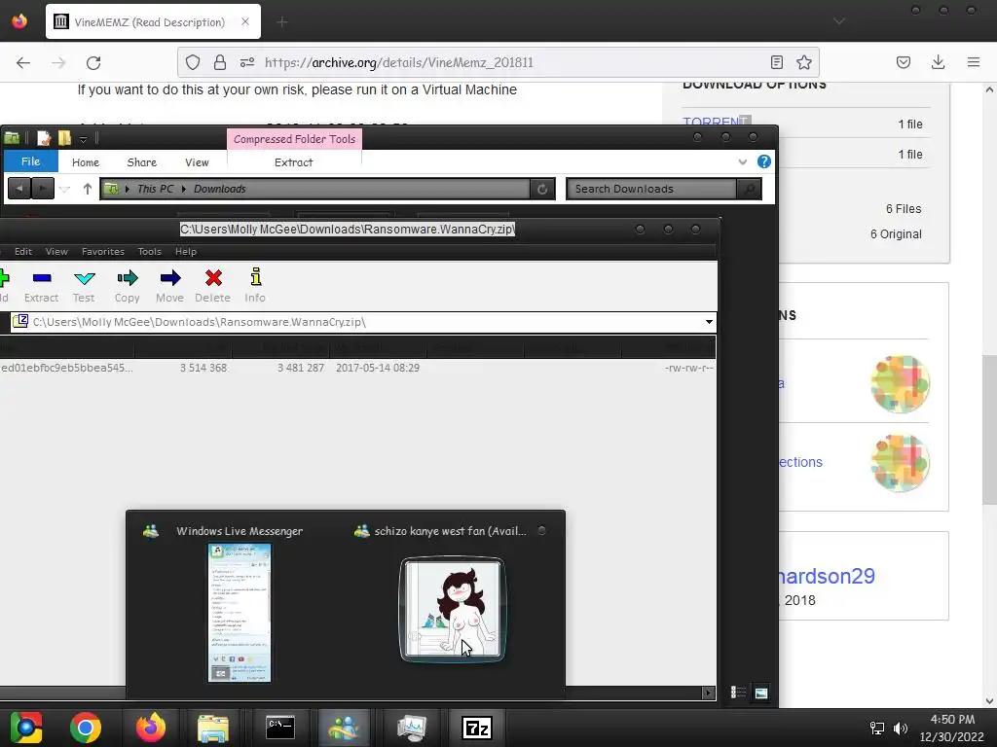Viewport: 997px width, 747px height.
Task: Open the Explorer File tab
Action: (30, 161)
